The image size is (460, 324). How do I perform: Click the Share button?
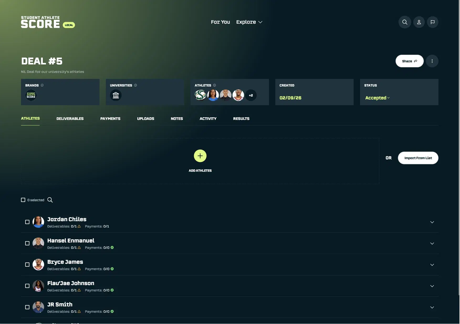coord(409,61)
